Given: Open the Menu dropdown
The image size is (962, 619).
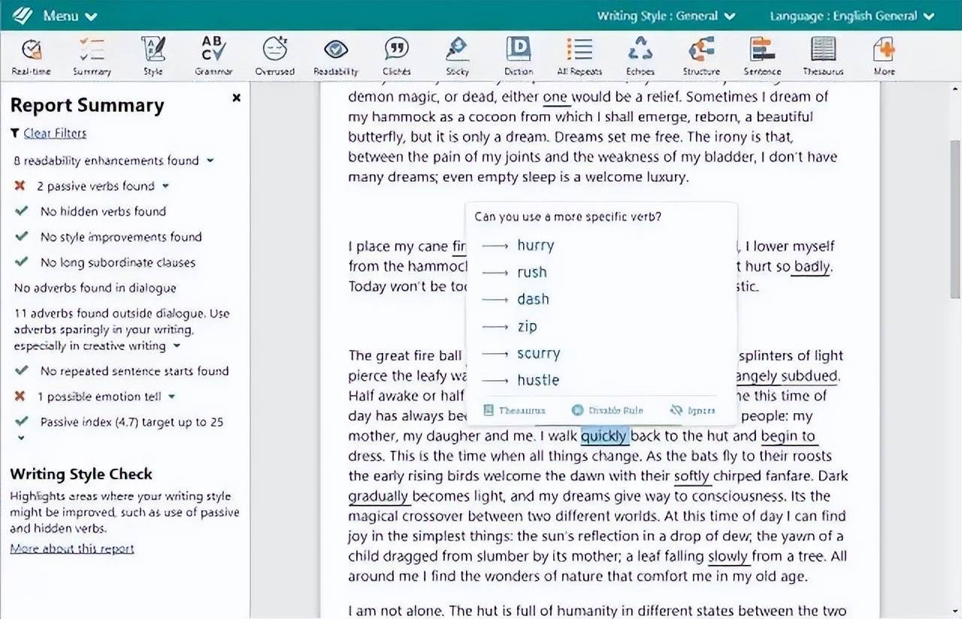Looking at the screenshot, I should tap(70, 16).
